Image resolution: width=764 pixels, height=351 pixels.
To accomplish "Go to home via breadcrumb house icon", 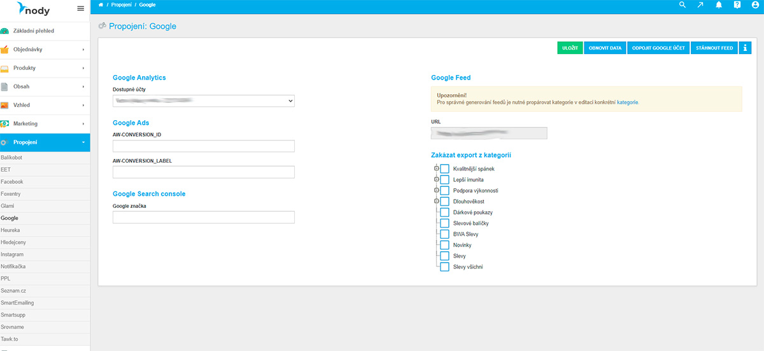I will coord(101,5).
